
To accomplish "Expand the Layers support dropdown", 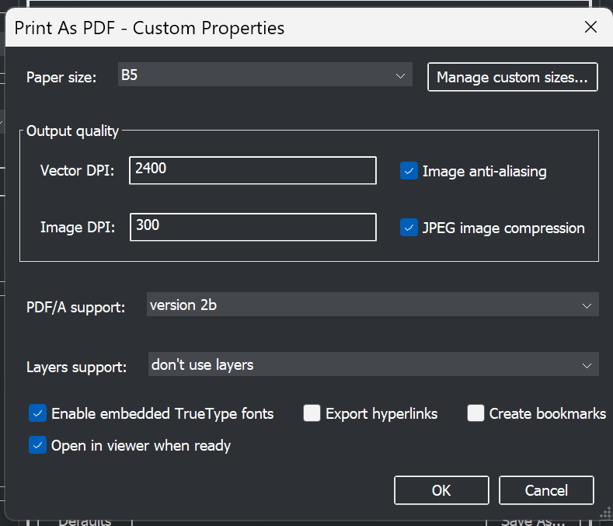I will point(374,364).
